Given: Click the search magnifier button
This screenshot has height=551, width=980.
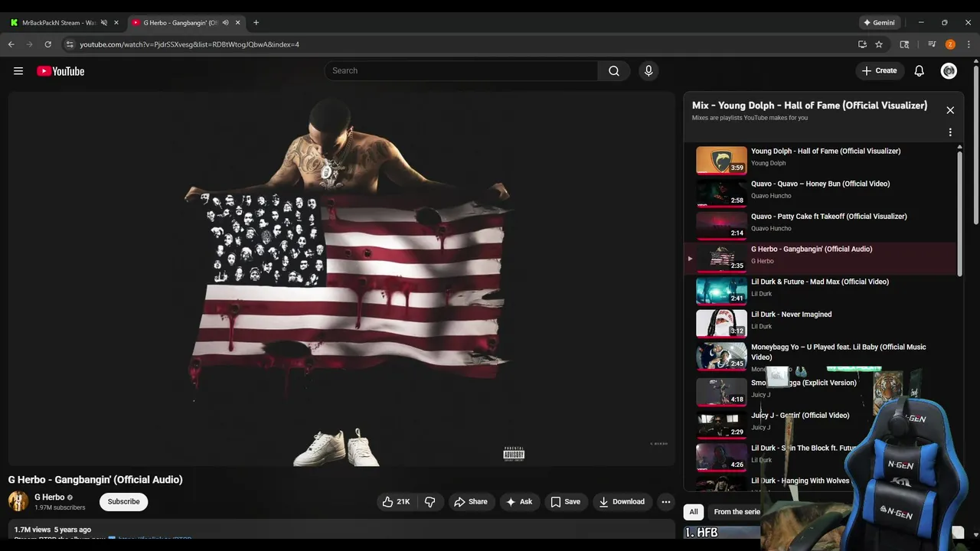Looking at the screenshot, I should [614, 71].
